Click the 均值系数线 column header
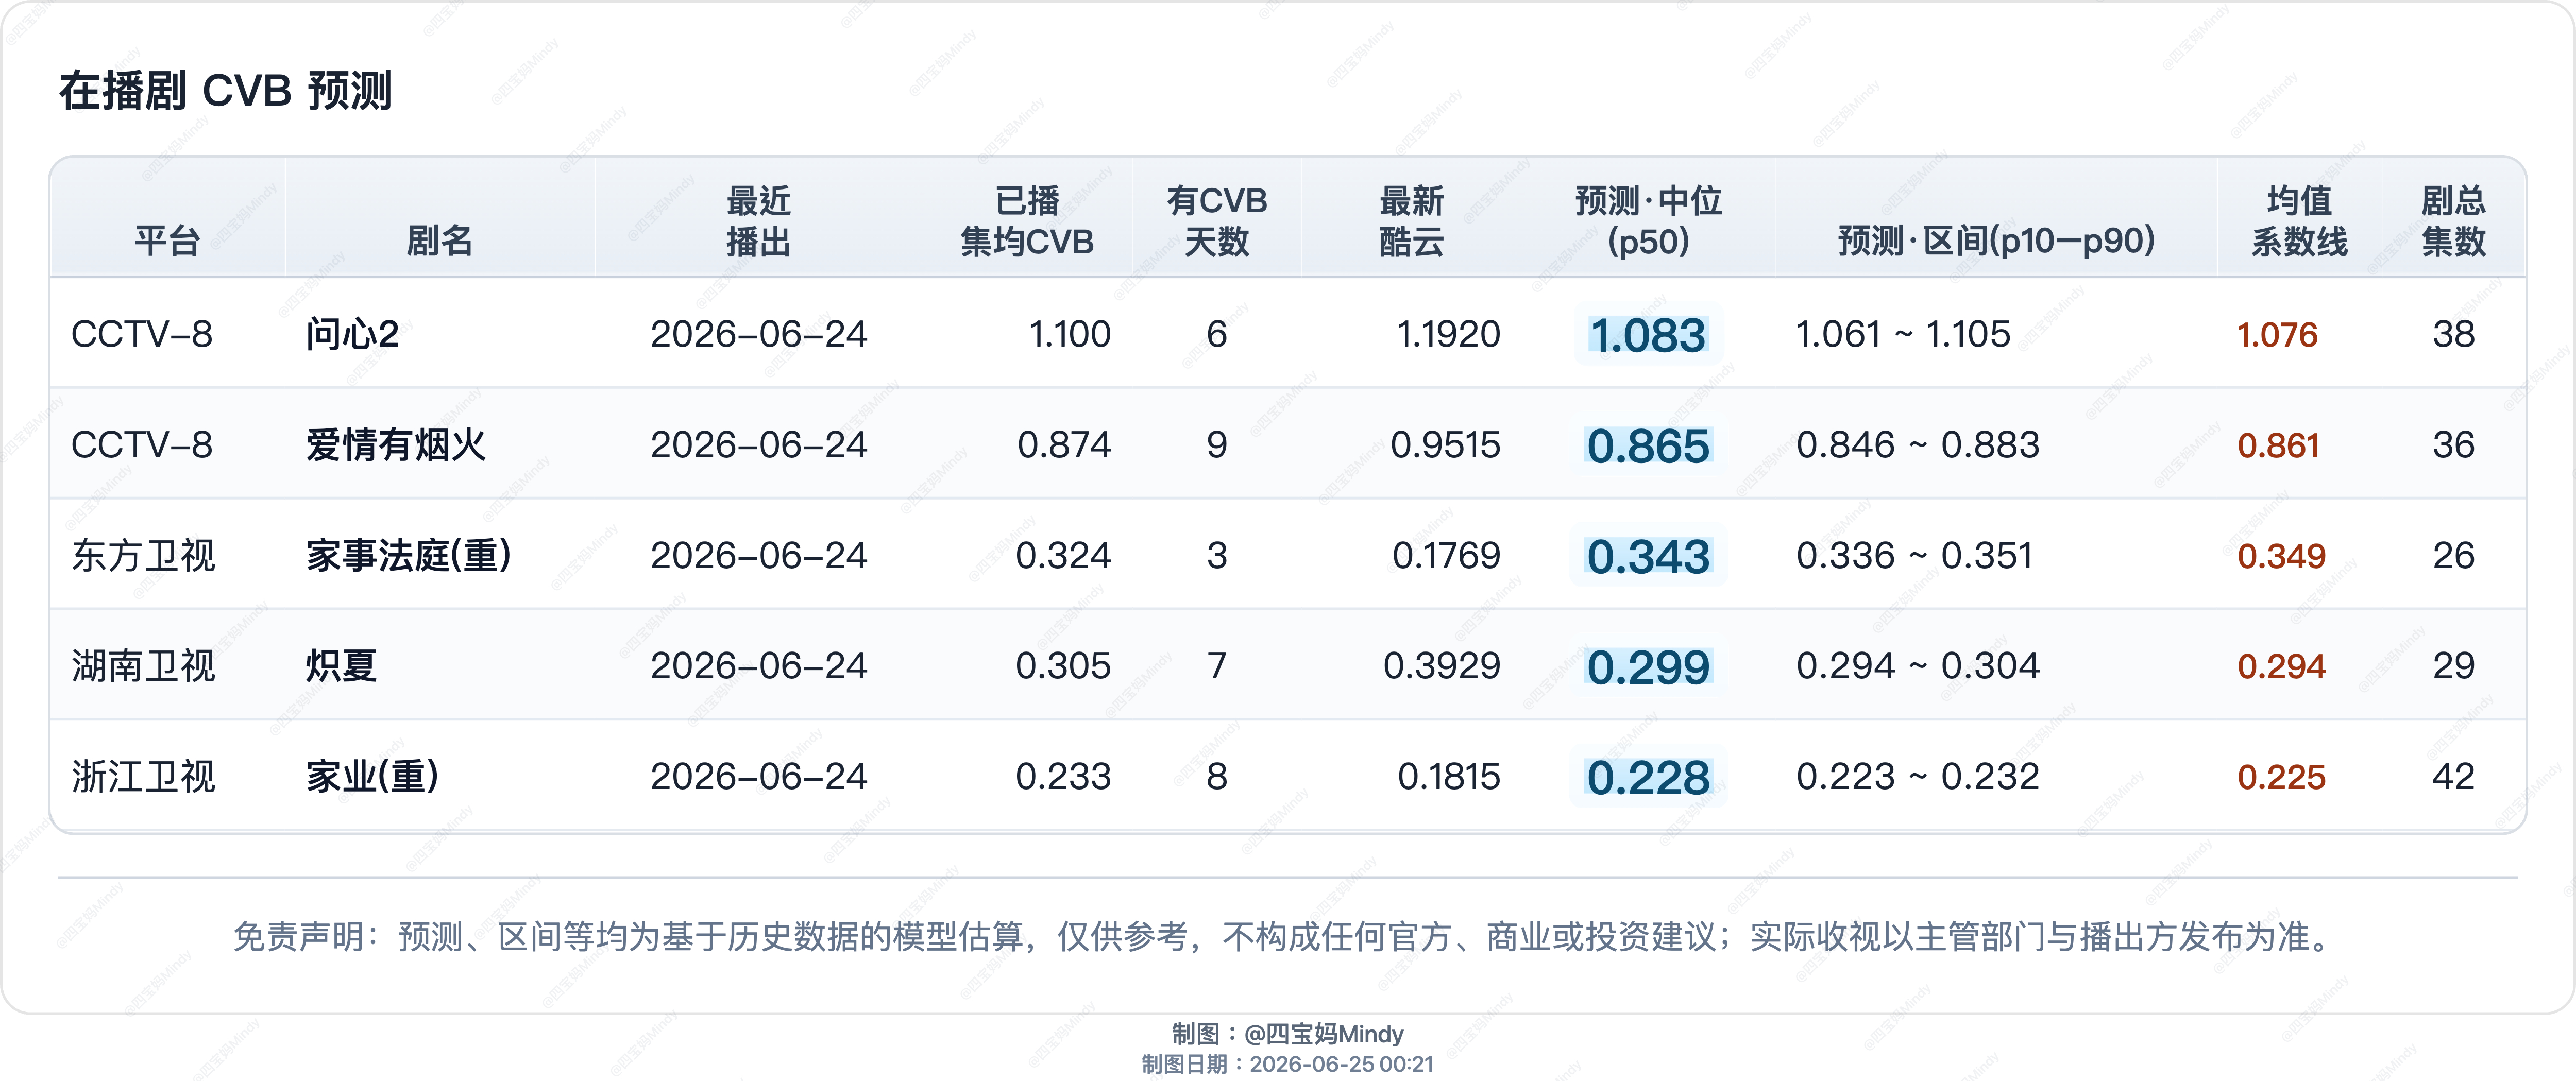The width and height of the screenshot is (2576, 1081). tap(2299, 221)
